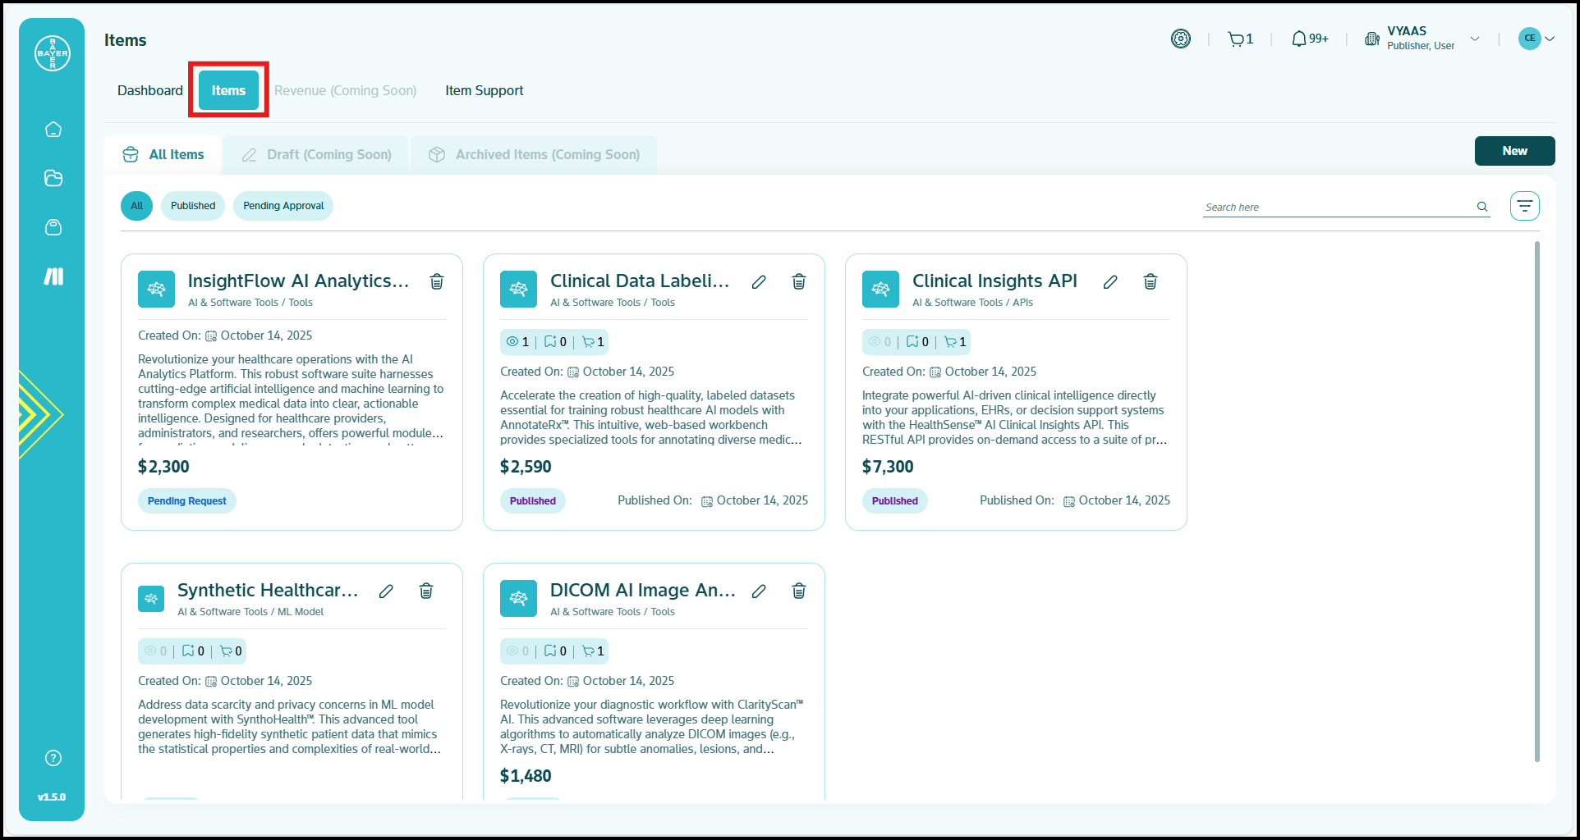Open the help question mark icon
The height and width of the screenshot is (840, 1580).
pyautogui.click(x=53, y=758)
